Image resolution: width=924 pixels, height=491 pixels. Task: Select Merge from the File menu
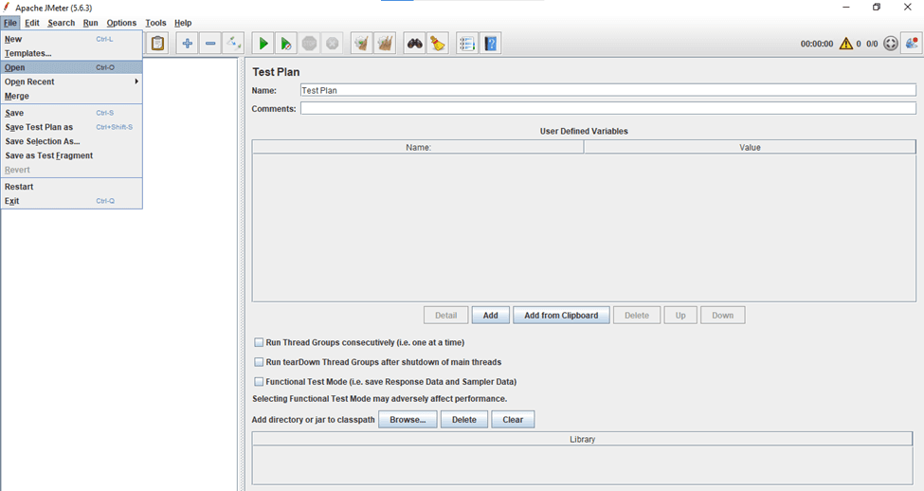71,96
